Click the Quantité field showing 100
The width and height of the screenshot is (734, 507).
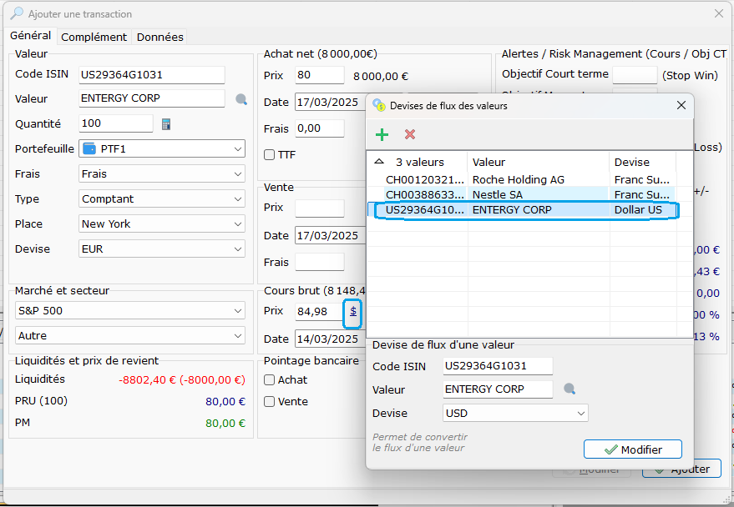tap(115, 123)
